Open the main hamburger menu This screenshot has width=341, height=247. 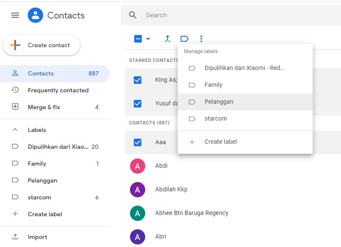15,16
